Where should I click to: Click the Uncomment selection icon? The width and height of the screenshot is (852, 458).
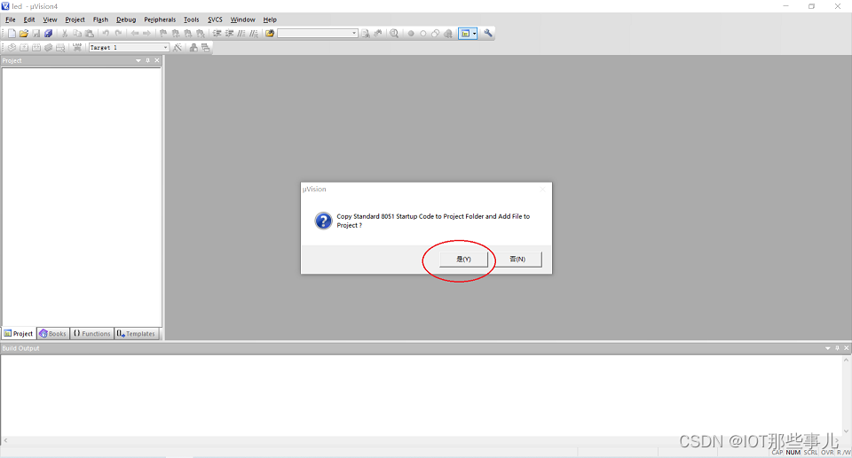coord(254,33)
